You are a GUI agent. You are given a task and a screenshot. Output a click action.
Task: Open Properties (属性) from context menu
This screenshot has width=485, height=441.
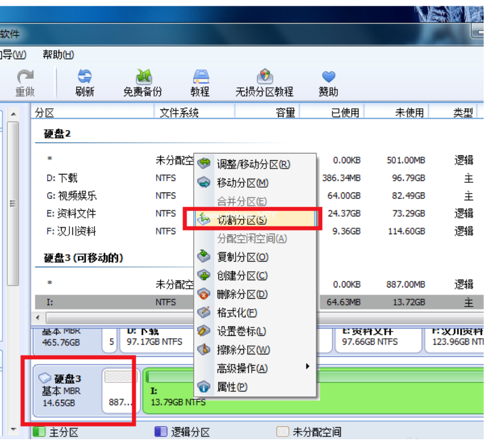click(232, 387)
